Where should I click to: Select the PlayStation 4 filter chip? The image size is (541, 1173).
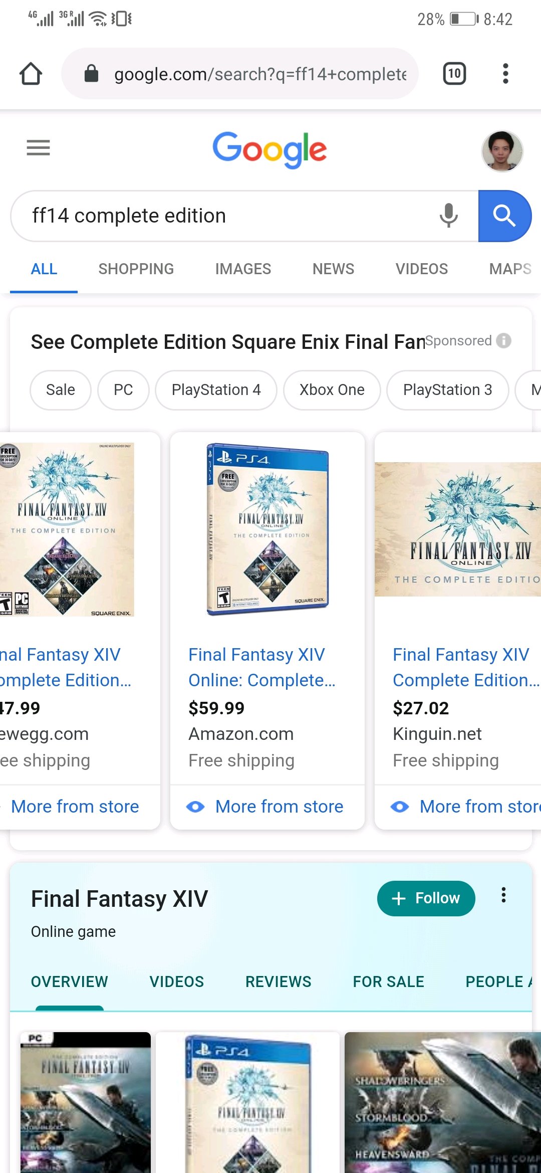[x=216, y=390]
